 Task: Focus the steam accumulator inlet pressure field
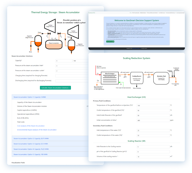click(72, 66)
